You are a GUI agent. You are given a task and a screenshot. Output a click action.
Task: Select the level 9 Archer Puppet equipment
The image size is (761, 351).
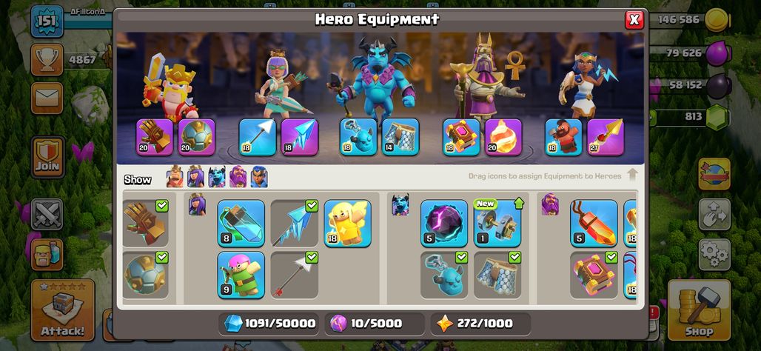[241, 275]
